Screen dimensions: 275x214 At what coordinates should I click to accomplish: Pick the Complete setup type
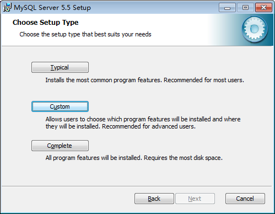[60, 146]
